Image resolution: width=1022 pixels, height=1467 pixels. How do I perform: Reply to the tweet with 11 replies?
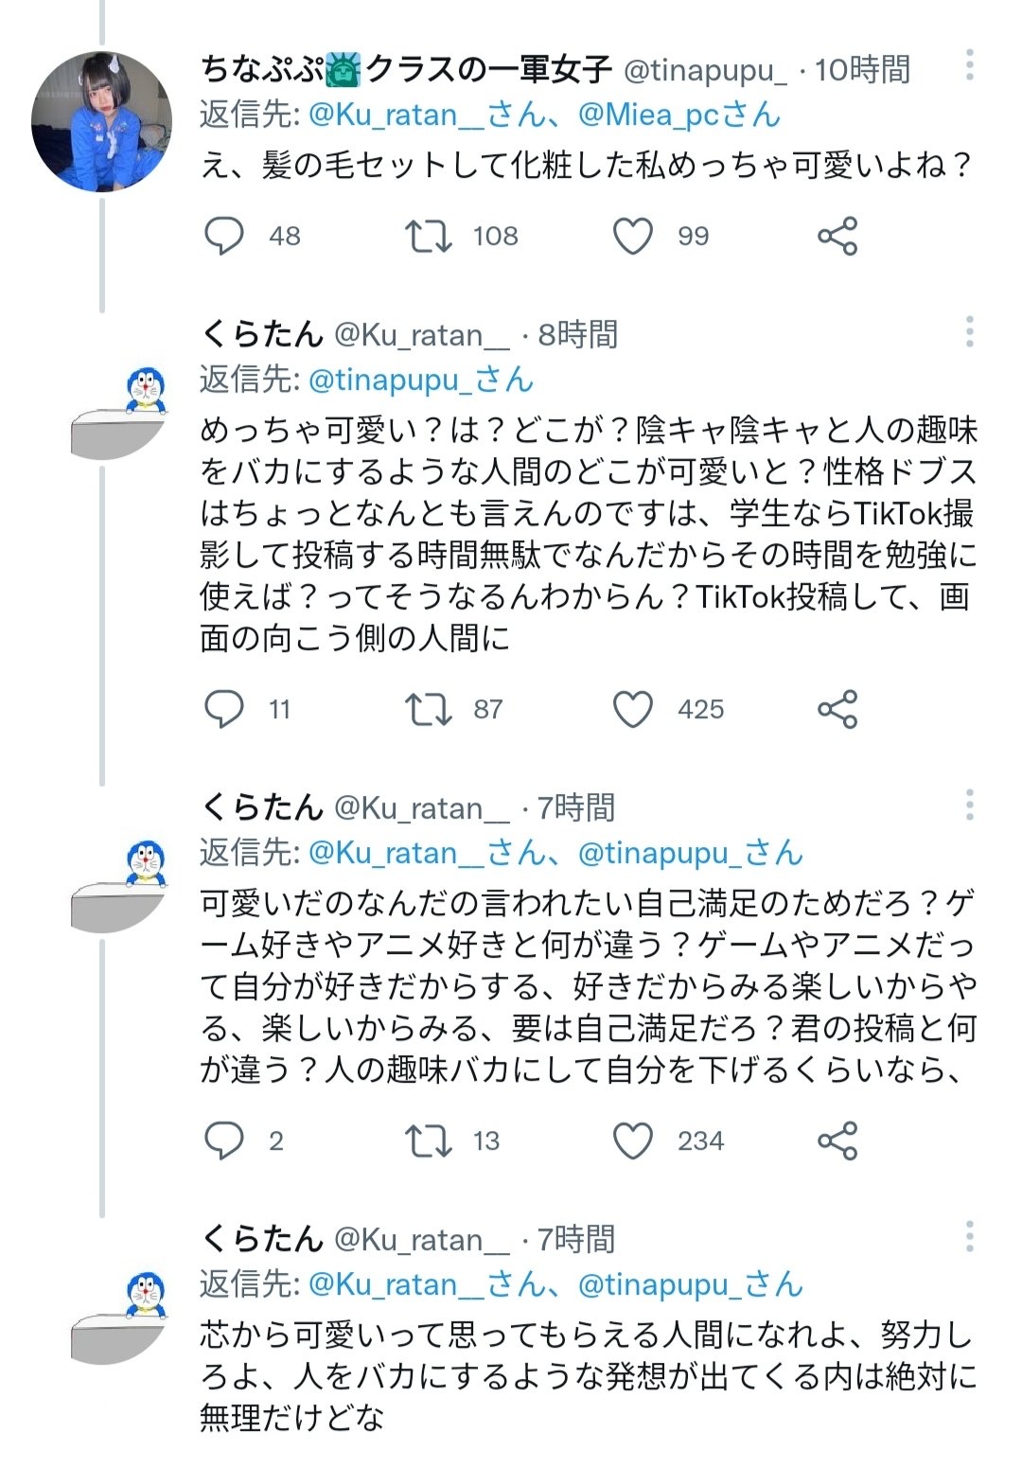[224, 709]
